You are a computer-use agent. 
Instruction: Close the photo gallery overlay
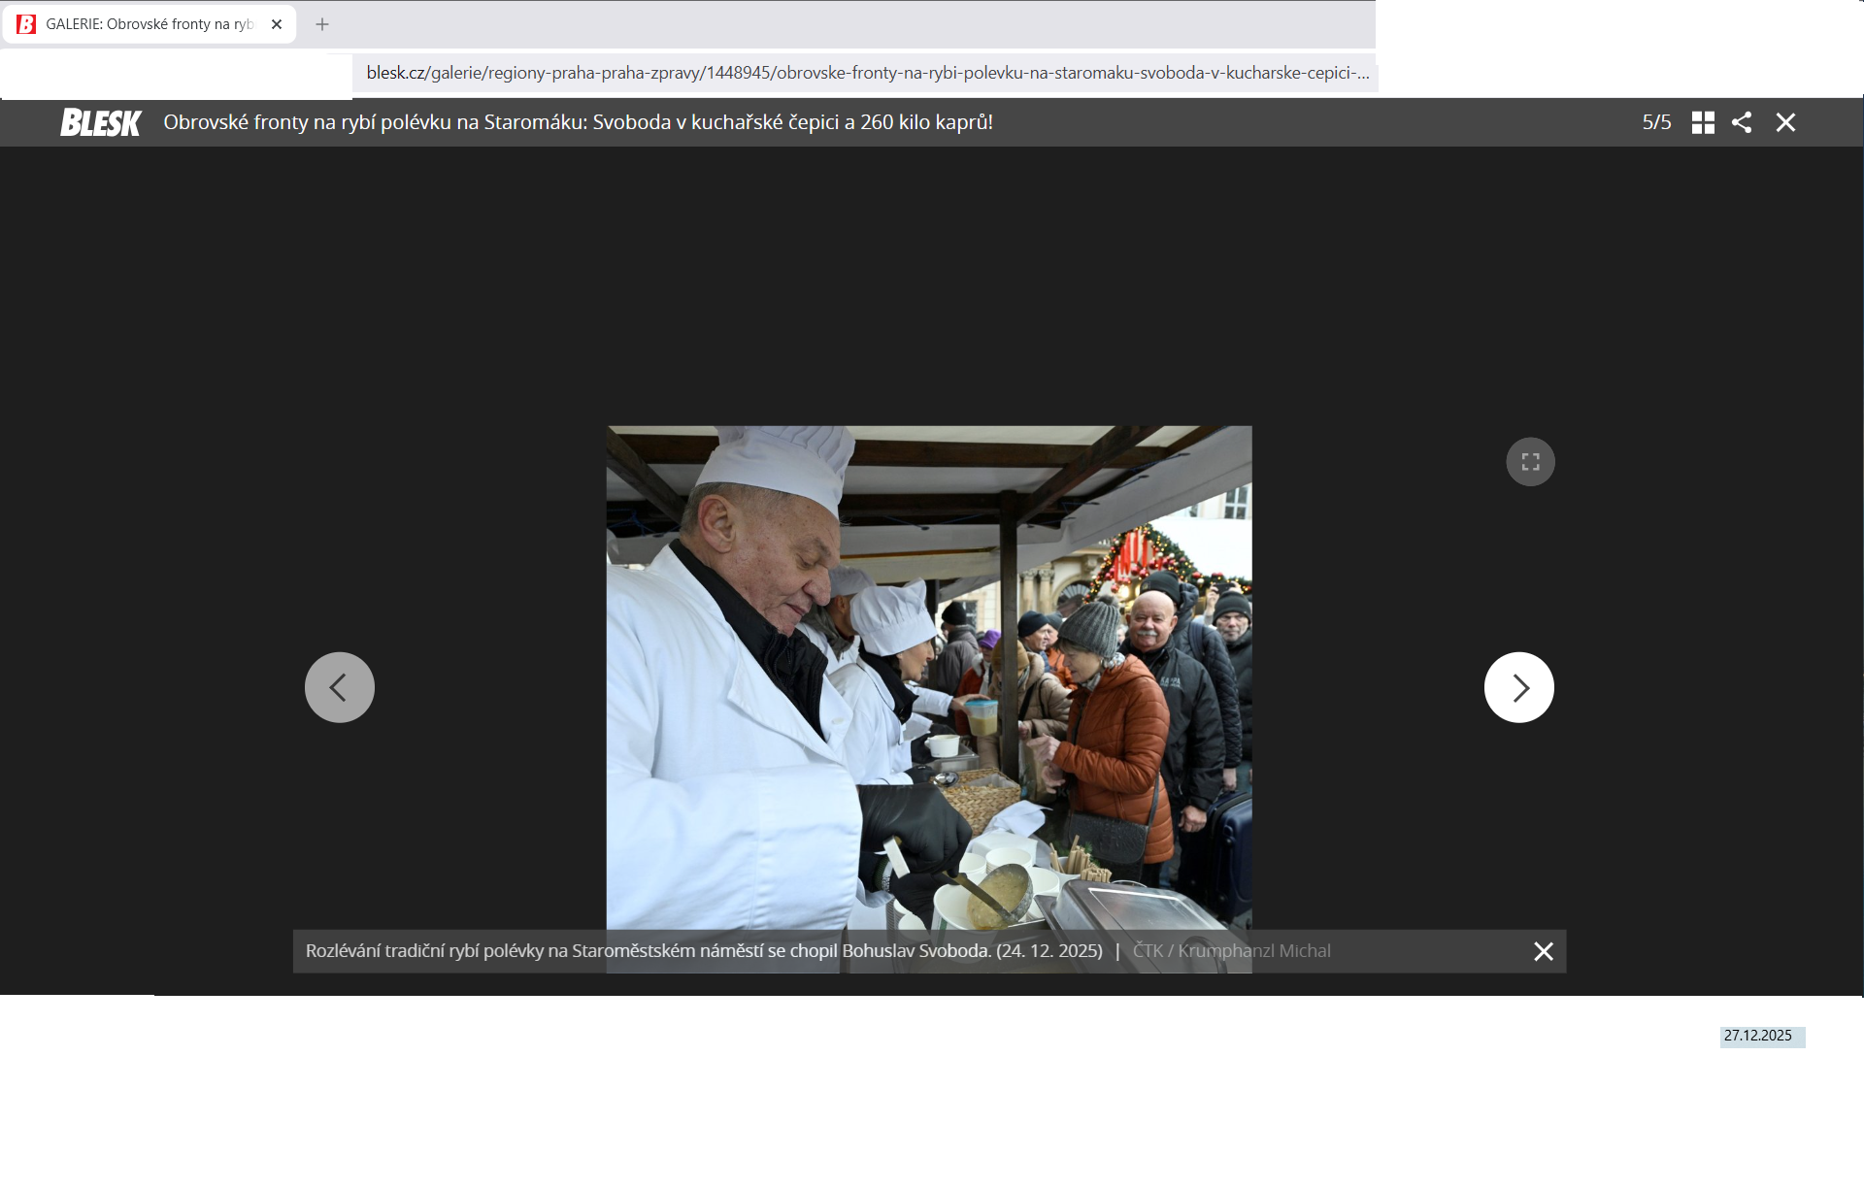pyautogui.click(x=1785, y=122)
